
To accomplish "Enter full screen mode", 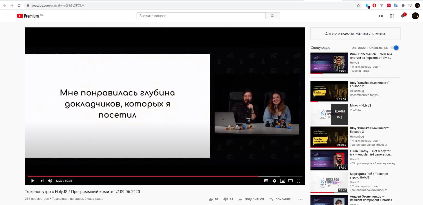I will pos(299,181).
